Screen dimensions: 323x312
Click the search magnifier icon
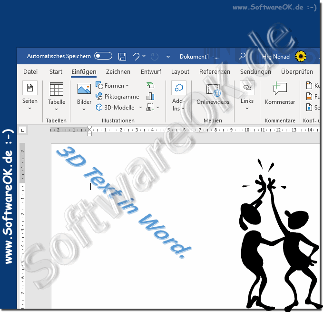242,56
